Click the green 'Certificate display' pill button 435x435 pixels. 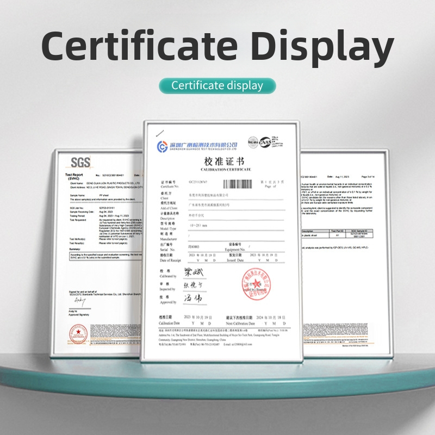(217, 85)
